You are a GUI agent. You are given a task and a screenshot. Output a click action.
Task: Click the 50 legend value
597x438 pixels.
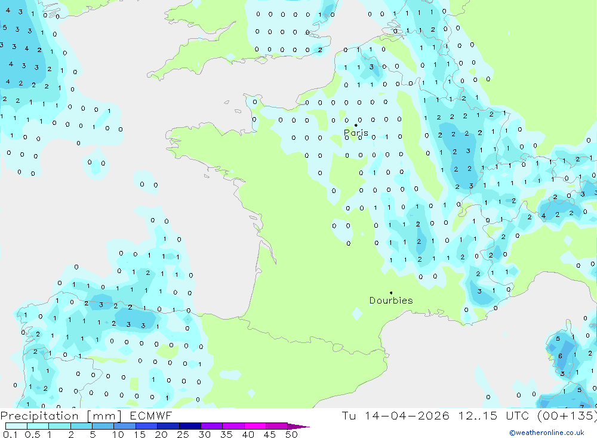pos(291,434)
